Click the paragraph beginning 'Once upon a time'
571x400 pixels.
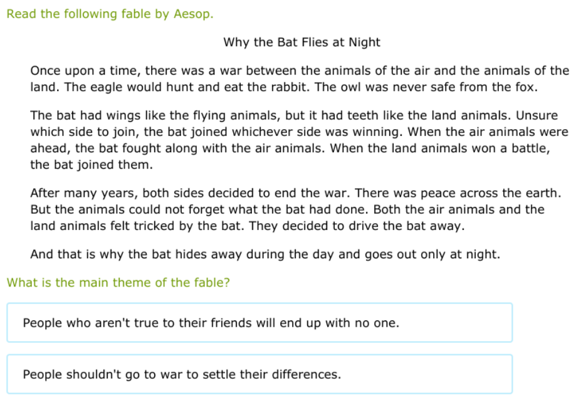(x=299, y=79)
